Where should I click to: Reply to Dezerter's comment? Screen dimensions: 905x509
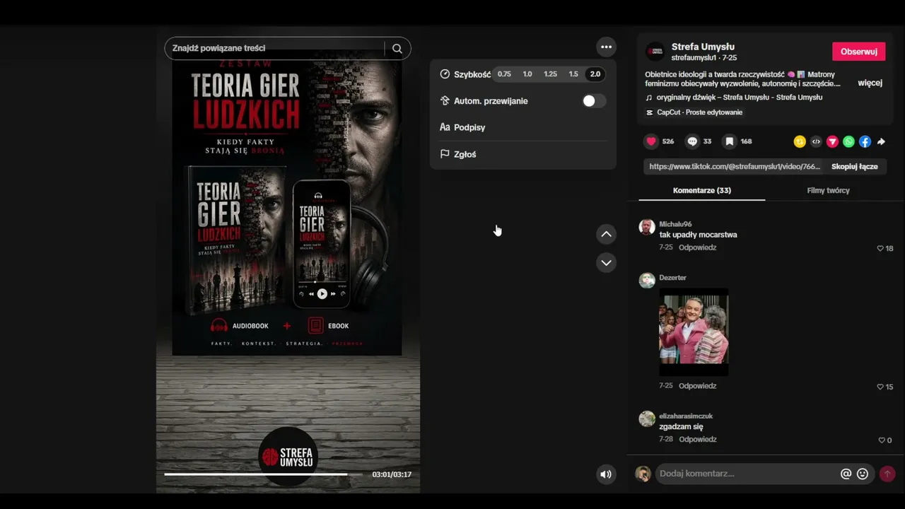pyautogui.click(x=698, y=387)
